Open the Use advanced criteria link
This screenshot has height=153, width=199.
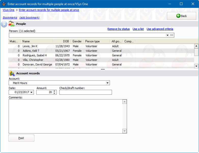point(160,29)
